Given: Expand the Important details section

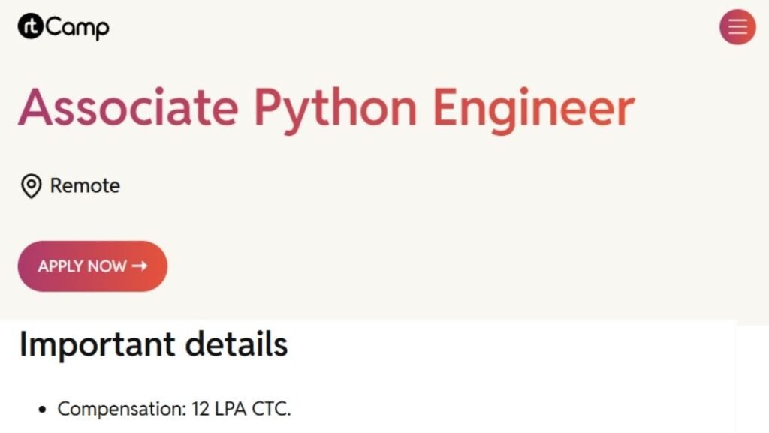Looking at the screenshot, I should (x=154, y=344).
